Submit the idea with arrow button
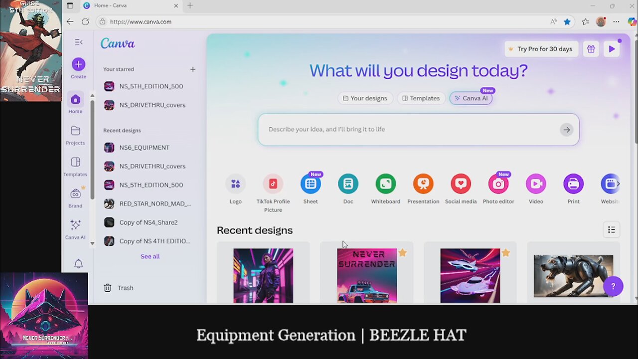The width and height of the screenshot is (638, 359). pyautogui.click(x=566, y=130)
